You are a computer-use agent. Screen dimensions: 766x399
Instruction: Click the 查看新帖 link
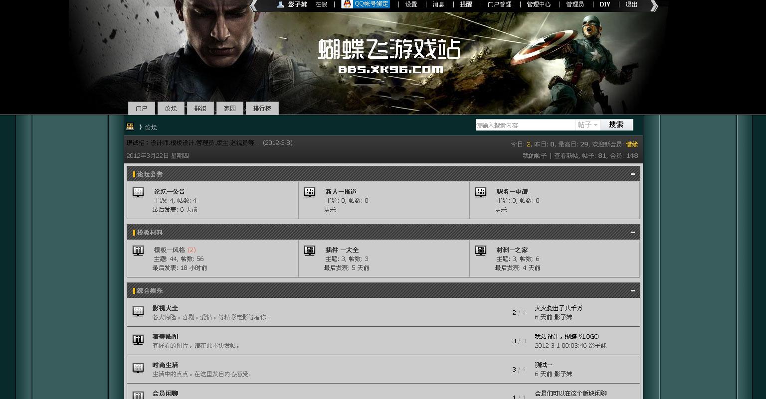pyautogui.click(x=566, y=156)
